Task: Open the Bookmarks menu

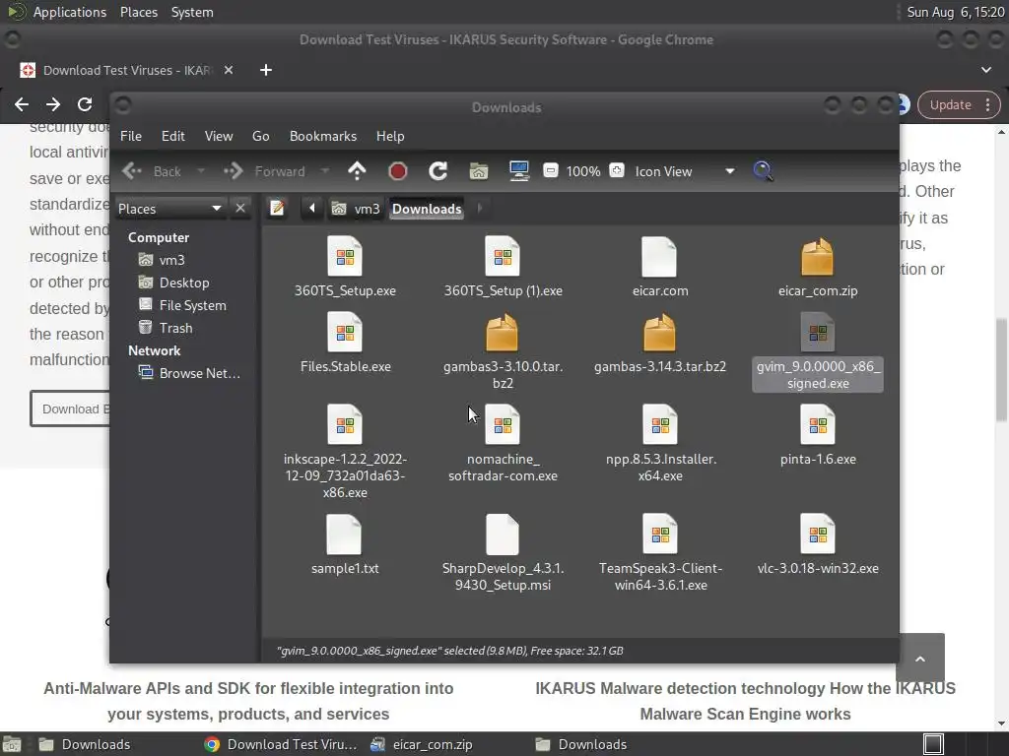Action: tap(322, 136)
